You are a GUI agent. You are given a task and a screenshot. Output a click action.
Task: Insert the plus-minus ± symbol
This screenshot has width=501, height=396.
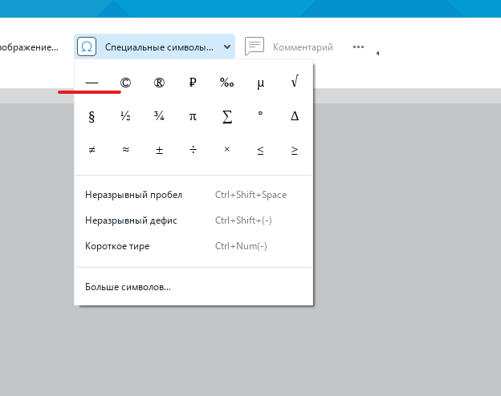pyautogui.click(x=159, y=150)
